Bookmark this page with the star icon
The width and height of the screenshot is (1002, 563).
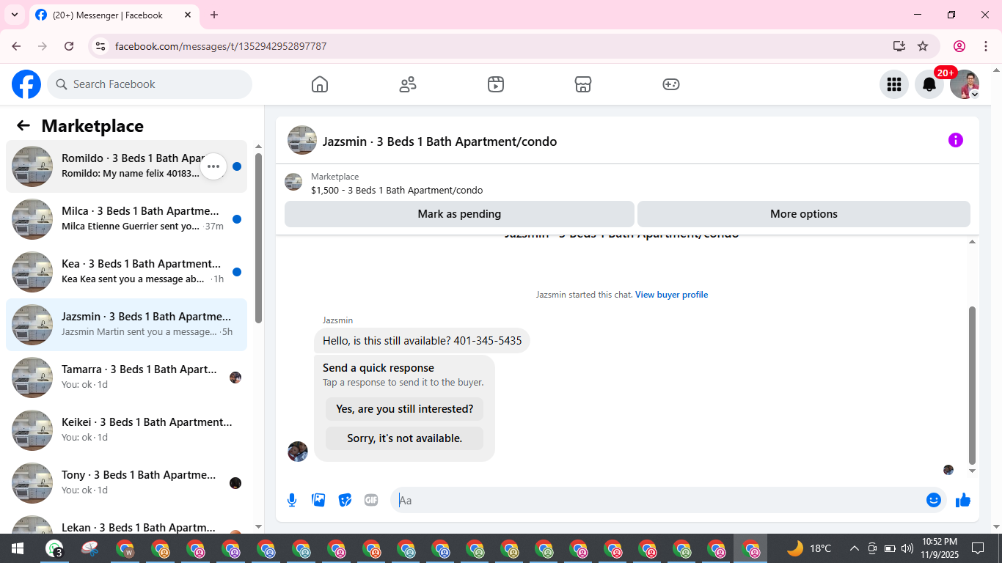pyautogui.click(x=923, y=46)
